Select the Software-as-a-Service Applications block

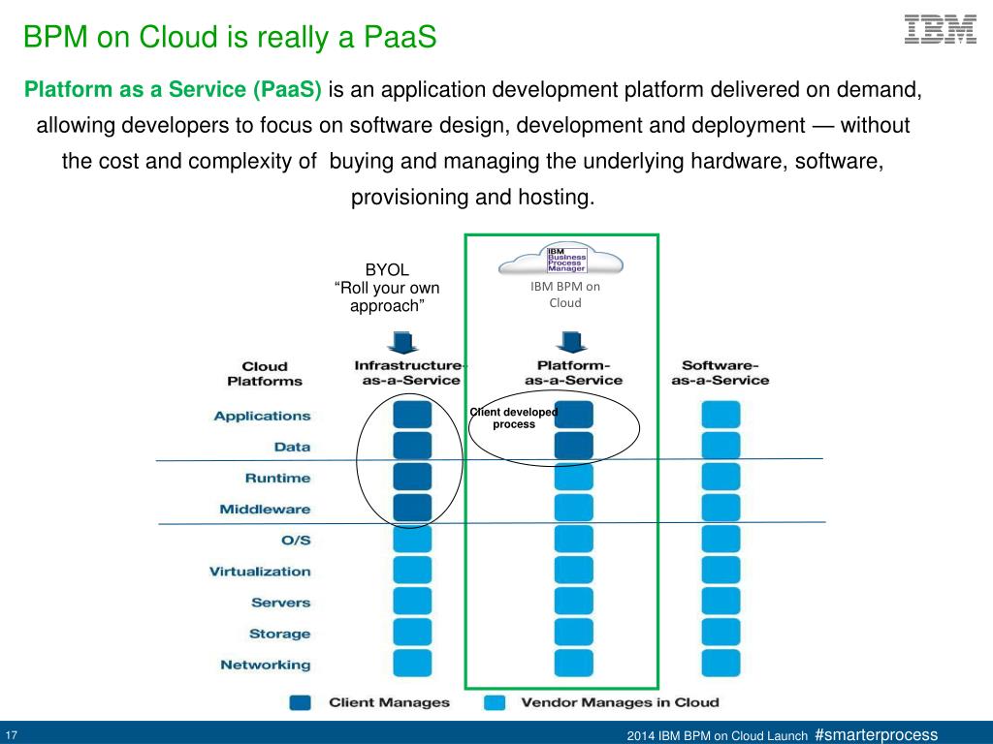[x=721, y=415]
